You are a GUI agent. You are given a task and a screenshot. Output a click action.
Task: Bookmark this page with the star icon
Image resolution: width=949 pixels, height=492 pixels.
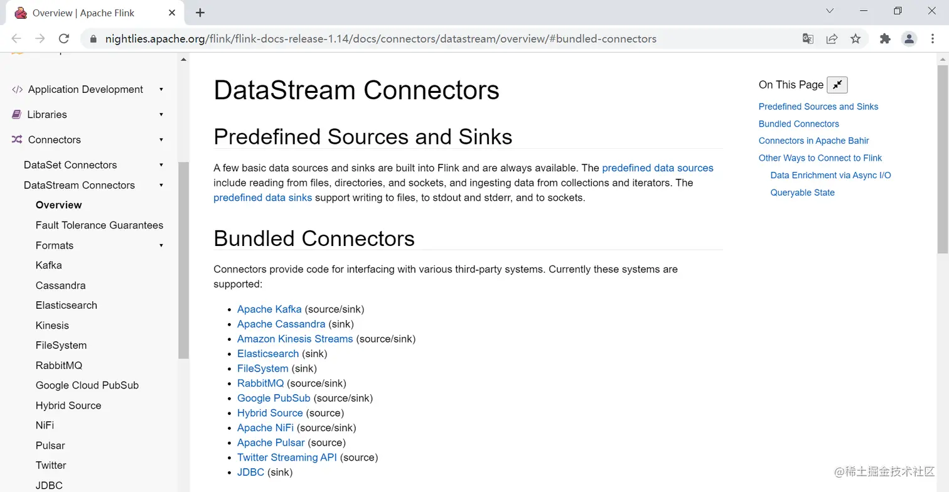point(855,39)
